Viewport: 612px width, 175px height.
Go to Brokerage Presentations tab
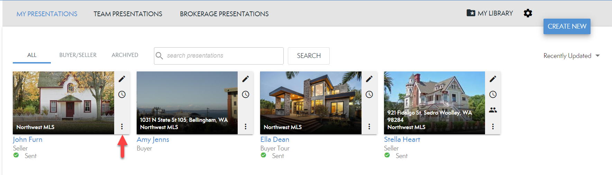coord(224,14)
